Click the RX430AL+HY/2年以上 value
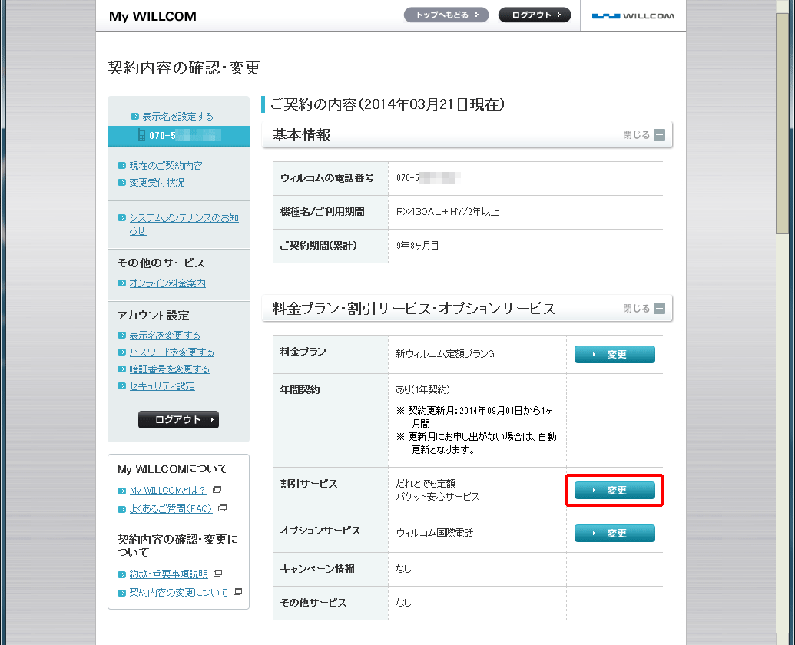 (448, 212)
